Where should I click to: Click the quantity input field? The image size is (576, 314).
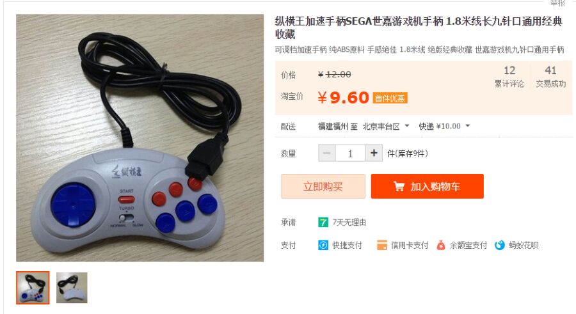[x=351, y=153]
